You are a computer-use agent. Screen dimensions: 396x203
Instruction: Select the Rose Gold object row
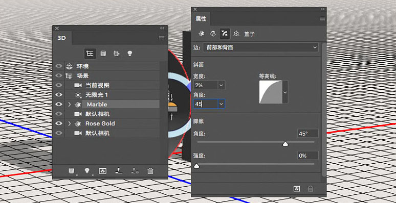pos(112,123)
